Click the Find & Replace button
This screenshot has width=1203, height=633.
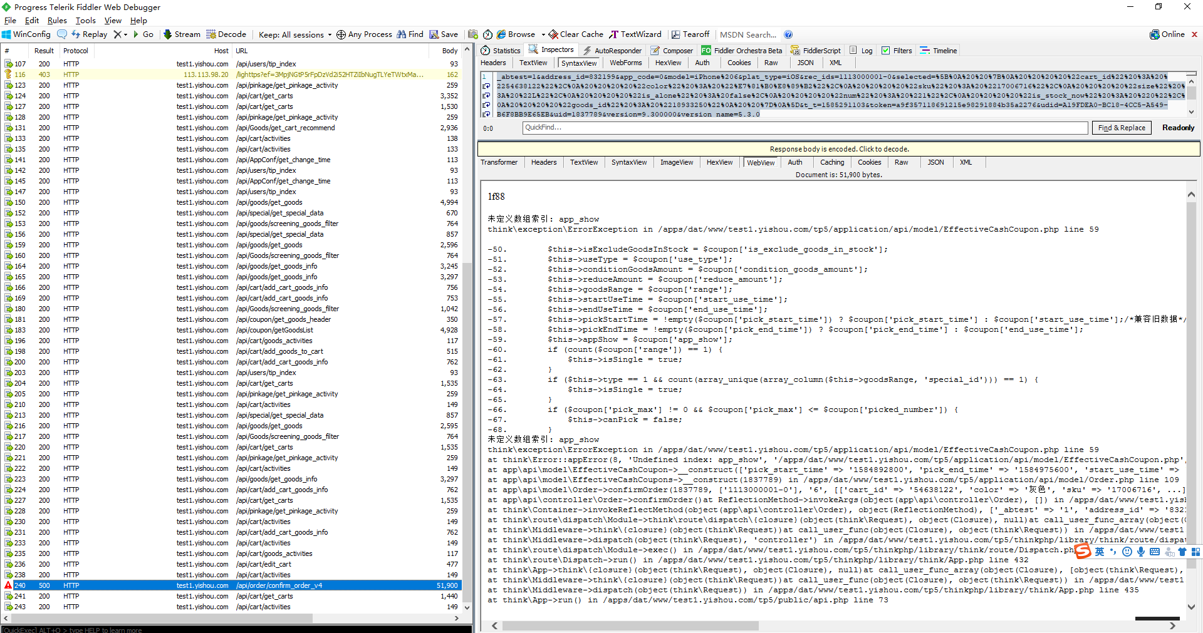[x=1122, y=128]
